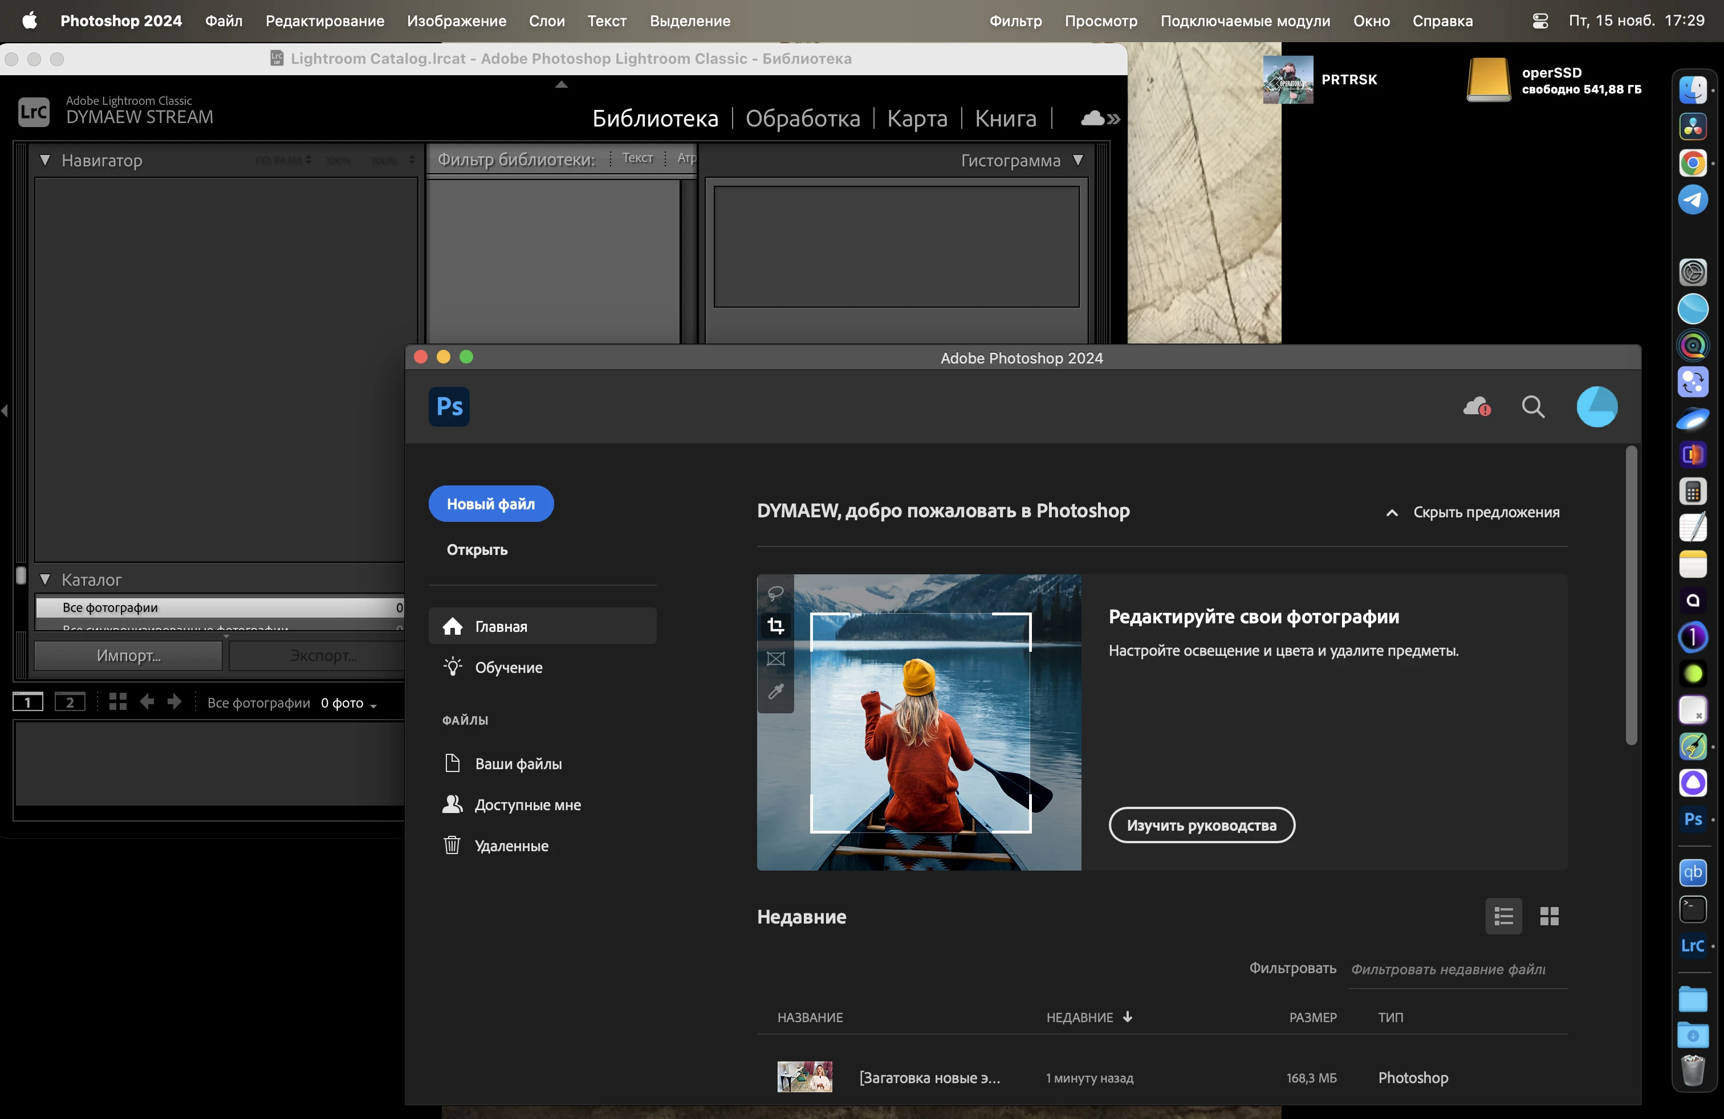Open System Settings from the Dock
The width and height of the screenshot is (1724, 1119).
1693,272
